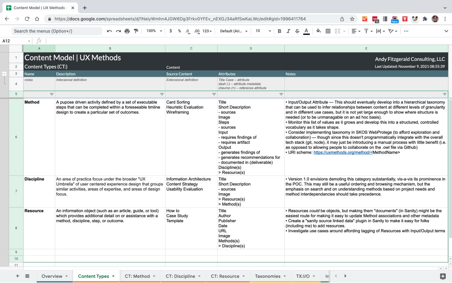Open the all sheets list icon
The image size is (452, 283).
pos(27,276)
